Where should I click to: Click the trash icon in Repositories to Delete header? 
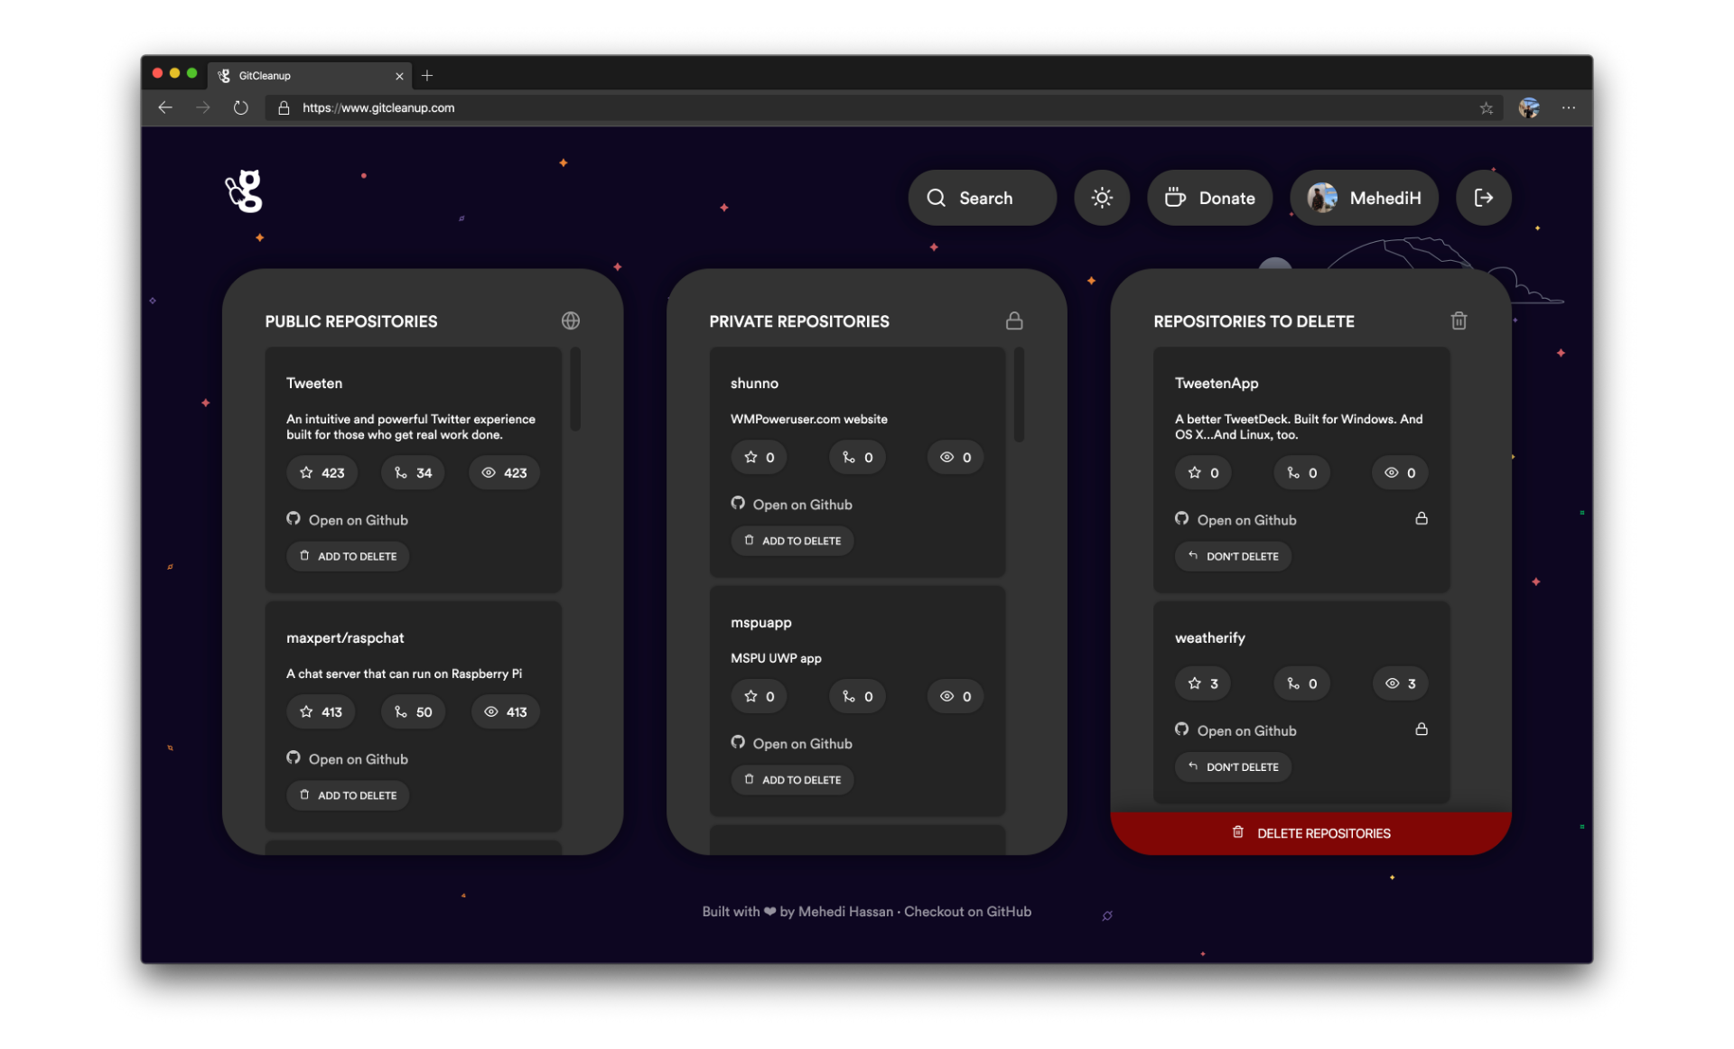1458,320
